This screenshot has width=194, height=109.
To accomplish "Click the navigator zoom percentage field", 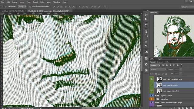I will [x=154, y=59].
